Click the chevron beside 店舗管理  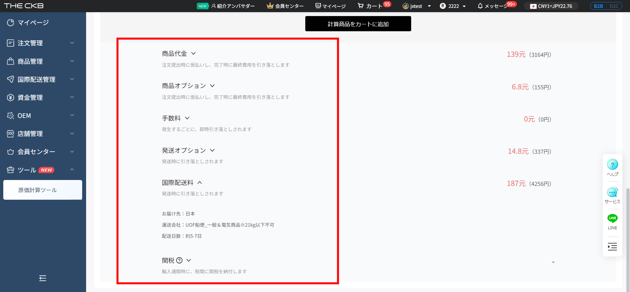click(x=72, y=133)
